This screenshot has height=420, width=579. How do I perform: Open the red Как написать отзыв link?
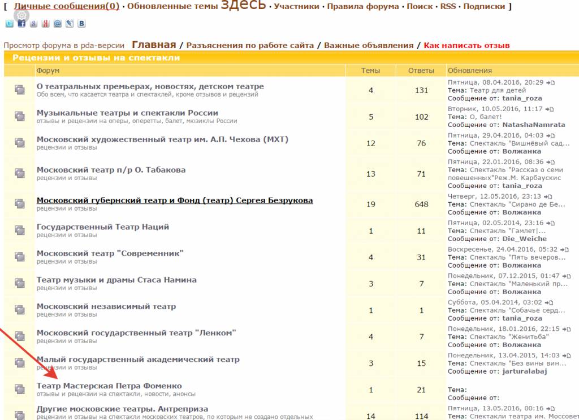click(466, 45)
